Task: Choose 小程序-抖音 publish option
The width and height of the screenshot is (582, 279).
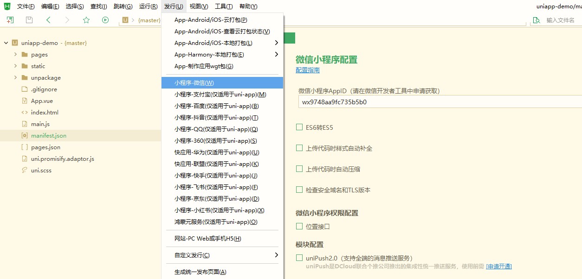Action: (222, 118)
